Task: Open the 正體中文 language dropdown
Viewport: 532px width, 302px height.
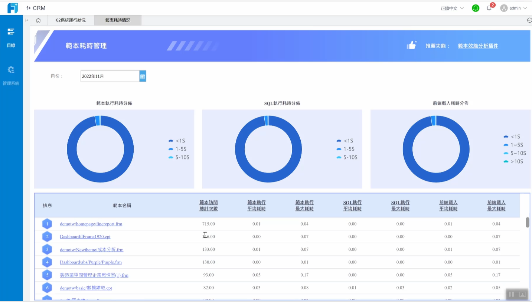Action: pos(452,8)
